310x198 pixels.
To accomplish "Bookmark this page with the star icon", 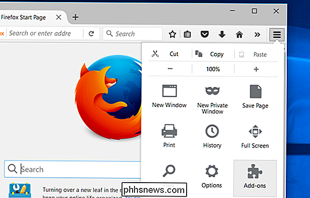I will 173,35.
